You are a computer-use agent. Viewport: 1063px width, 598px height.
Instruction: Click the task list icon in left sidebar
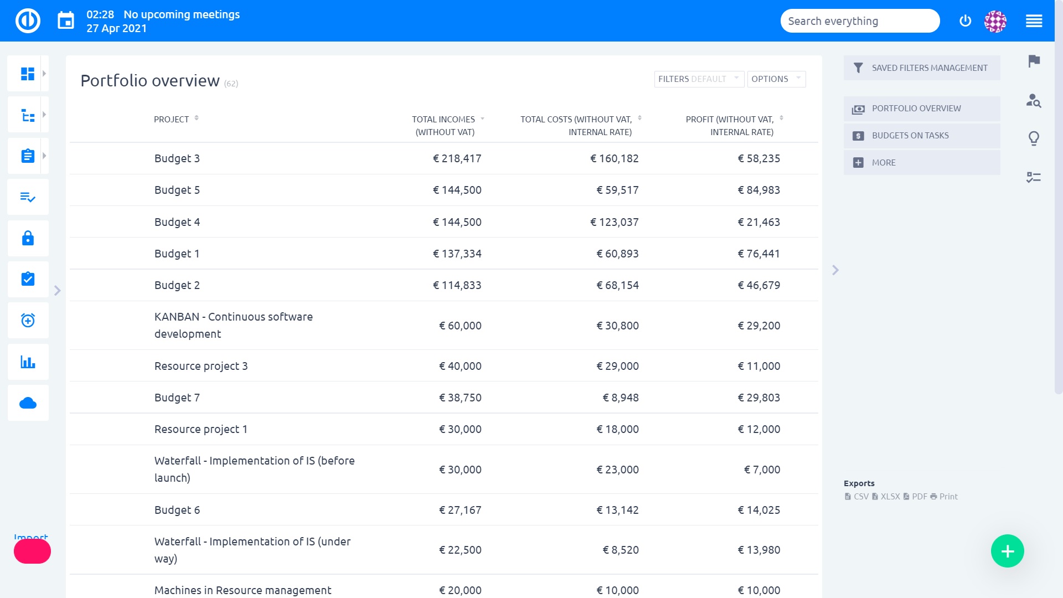28,197
